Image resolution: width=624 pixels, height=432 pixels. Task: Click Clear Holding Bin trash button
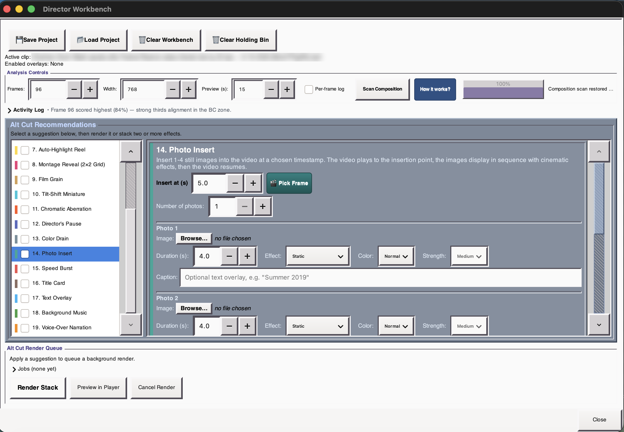[241, 40]
